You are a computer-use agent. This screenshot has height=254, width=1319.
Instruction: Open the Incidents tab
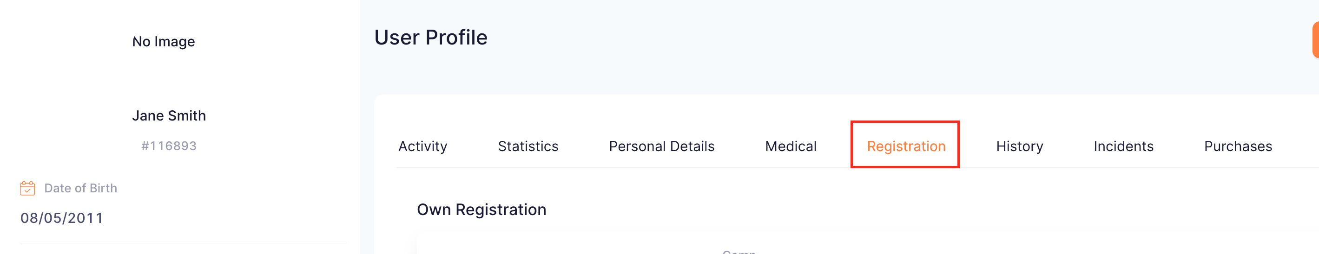pos(1123,146)
